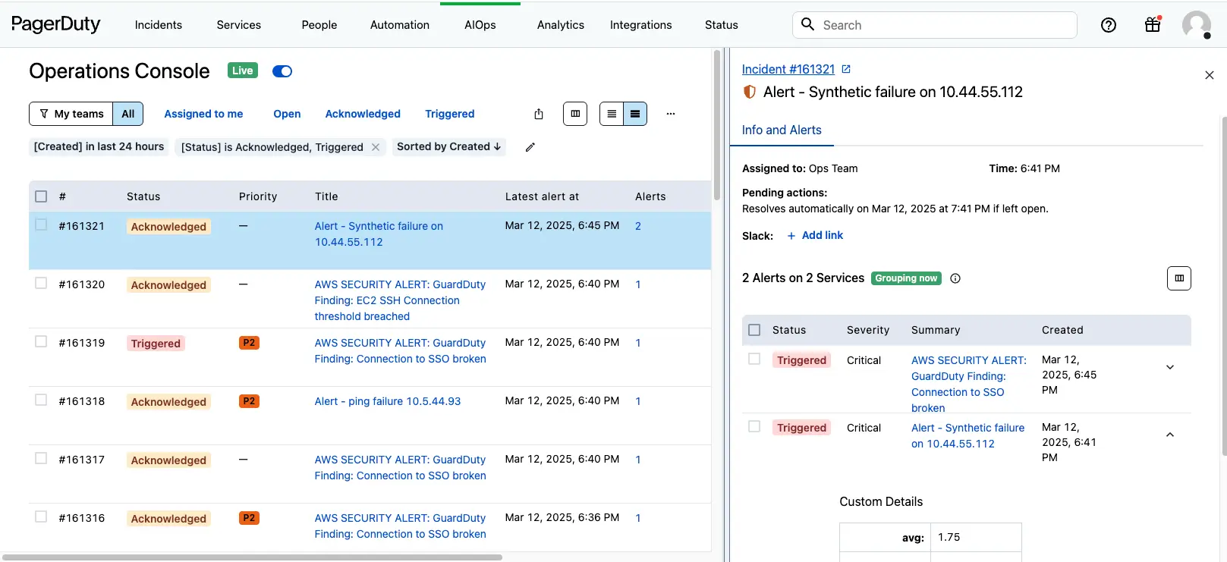Check the box for incident #161320
1227x562 pixels.
(41, 283)
